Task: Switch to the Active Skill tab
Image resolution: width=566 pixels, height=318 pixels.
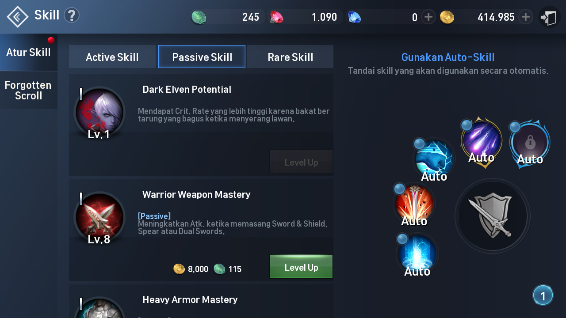Action: pos(112,57)
